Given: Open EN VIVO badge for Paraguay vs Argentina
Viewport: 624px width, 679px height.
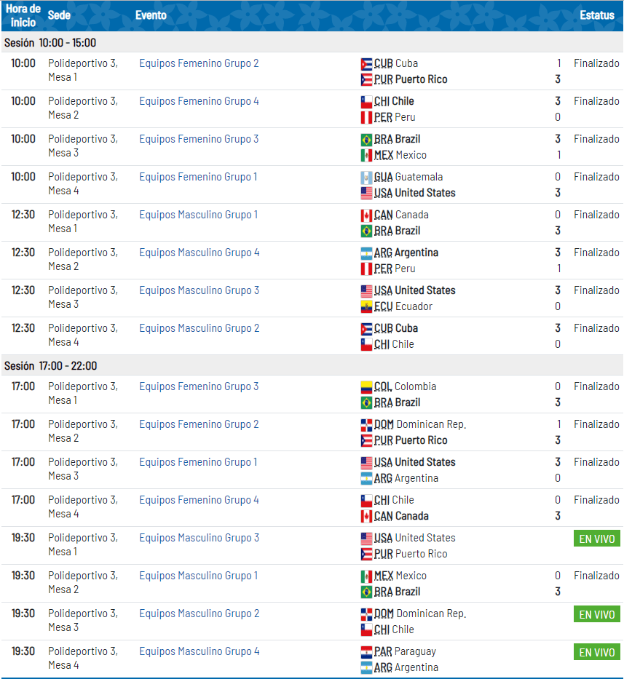Looking at the screenshot, I should pos(596,653).
